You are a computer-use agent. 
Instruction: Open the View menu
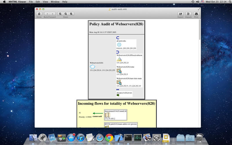(x=45, y=2)
